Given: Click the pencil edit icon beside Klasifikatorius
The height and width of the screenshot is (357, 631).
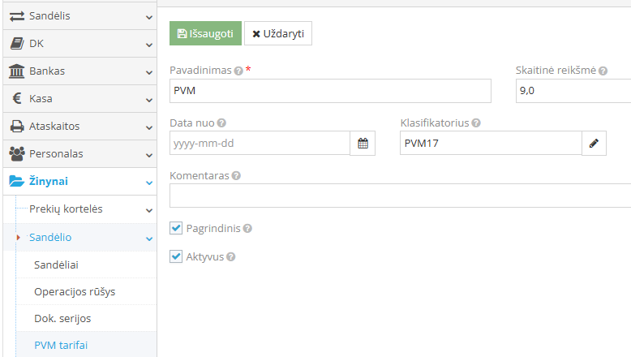Looking at the screenshot, I should pos(594,144).
